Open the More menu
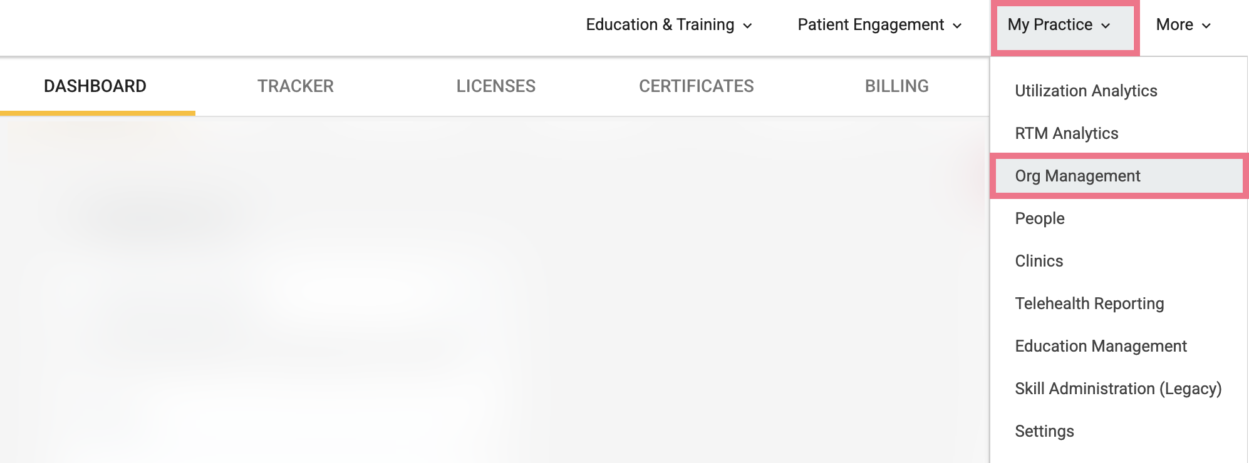The width and height of the screenshot is (1249, 463). pos(1183,25)
